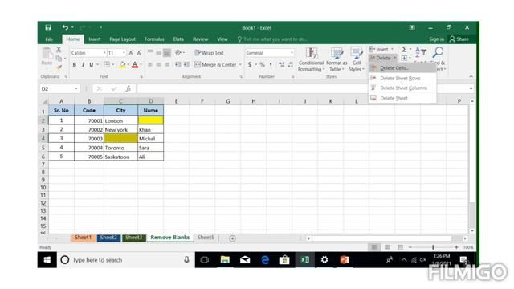Open Font group dialog launcher
Screen dimensions: 514x289
(x=141, y=77)
